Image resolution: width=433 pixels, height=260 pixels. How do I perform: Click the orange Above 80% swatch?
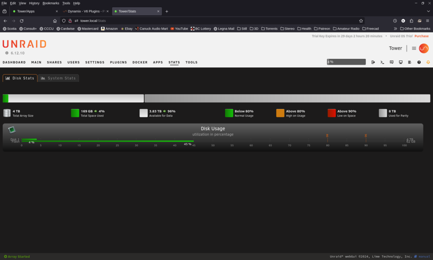[280, 113]
